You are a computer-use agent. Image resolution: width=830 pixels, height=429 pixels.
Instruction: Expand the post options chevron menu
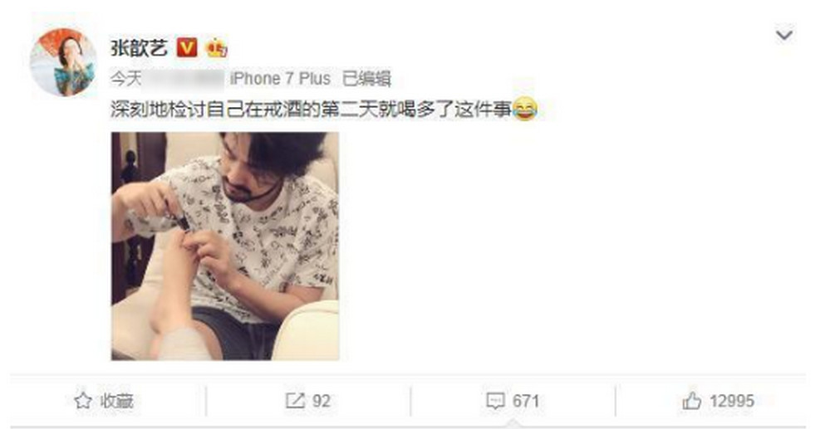pos(784,35)
